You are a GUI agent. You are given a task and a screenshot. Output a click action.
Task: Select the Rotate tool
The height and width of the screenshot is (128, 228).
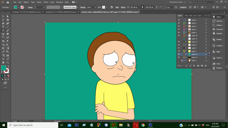click(3, 38)
